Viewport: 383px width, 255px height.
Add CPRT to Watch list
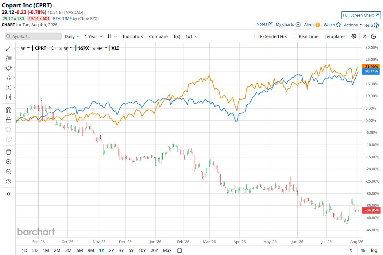(332, 25)
